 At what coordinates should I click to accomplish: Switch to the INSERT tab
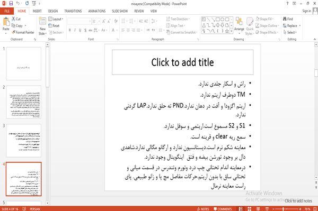tap(37, 11)
